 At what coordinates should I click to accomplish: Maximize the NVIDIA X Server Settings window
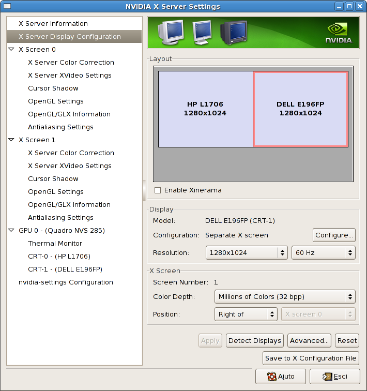pyautogui.click(x=349, y=6)
